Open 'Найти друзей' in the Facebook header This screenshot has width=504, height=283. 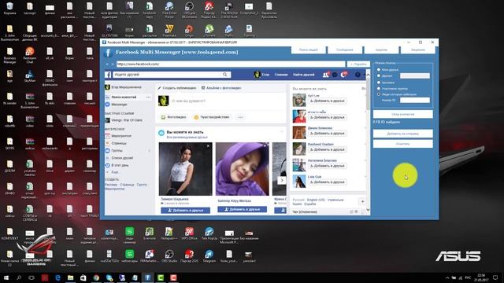point(304,75)
